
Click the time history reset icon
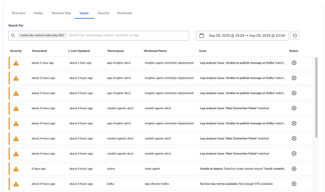click(295, 36)
